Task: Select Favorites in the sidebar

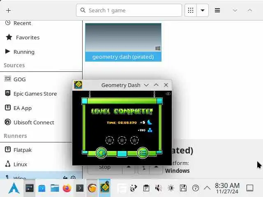Action: (x=41, y=37)
